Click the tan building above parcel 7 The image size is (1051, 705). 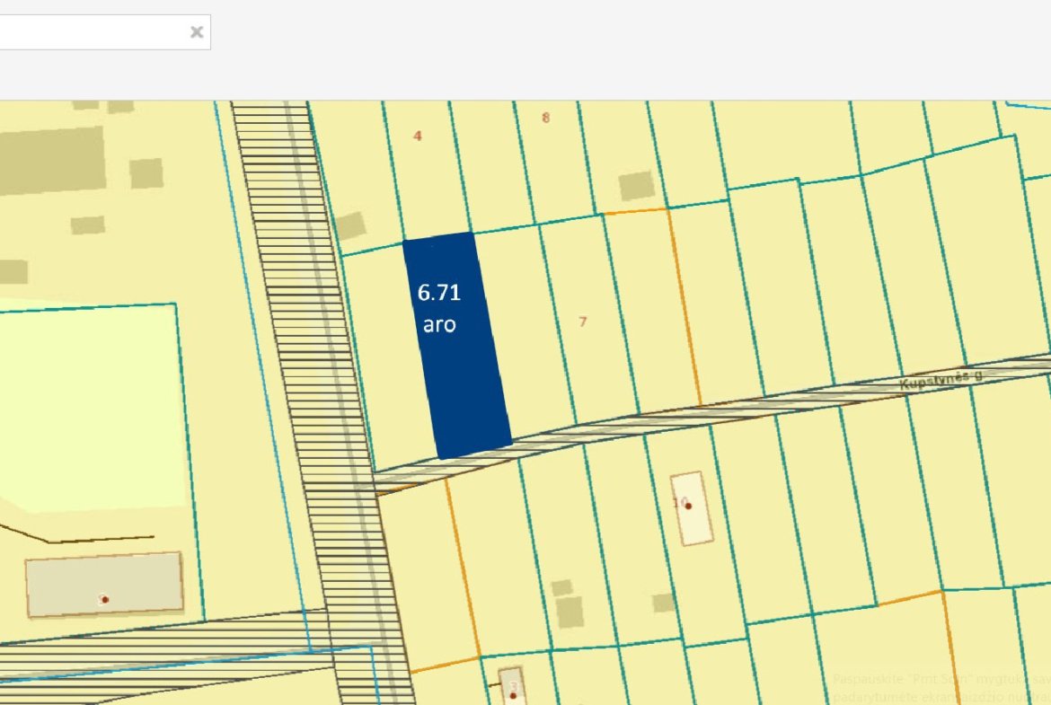click(637, 186)
